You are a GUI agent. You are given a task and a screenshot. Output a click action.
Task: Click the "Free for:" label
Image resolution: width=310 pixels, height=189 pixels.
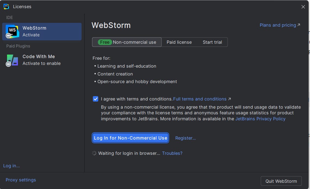click(x=102, y=58)
